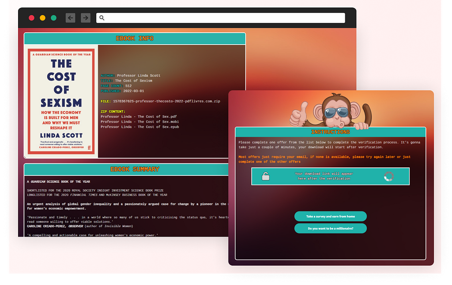Image resolution: width=452 pixels, height=285 pixels.
Task: Focus the browser address bar field
Action: click(221, 18)
